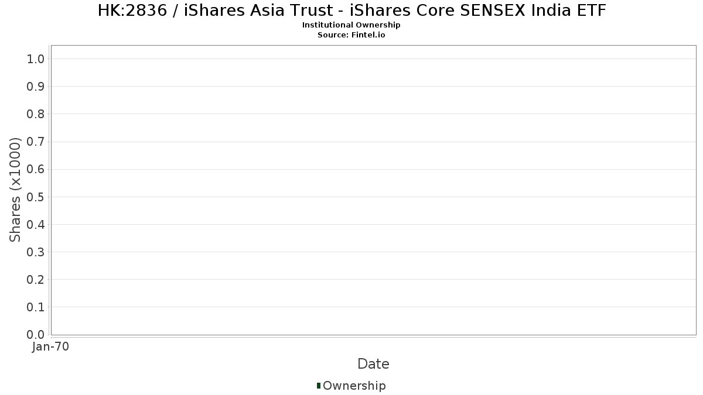Click the 0.4 y-axis tick label

(x=36, y=224)
